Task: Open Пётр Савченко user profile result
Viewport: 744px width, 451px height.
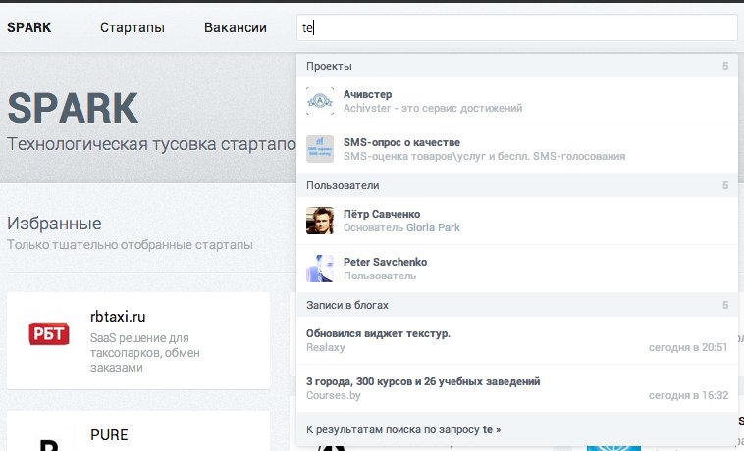Action: click(382, 214)
